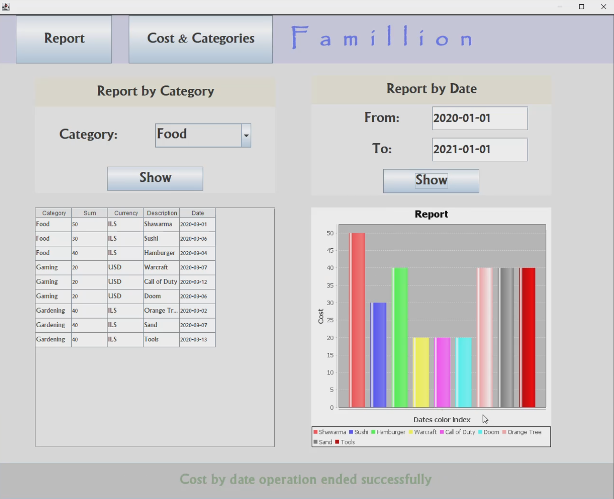
Task: Click the Sushi legend entry
Action: 359,432
